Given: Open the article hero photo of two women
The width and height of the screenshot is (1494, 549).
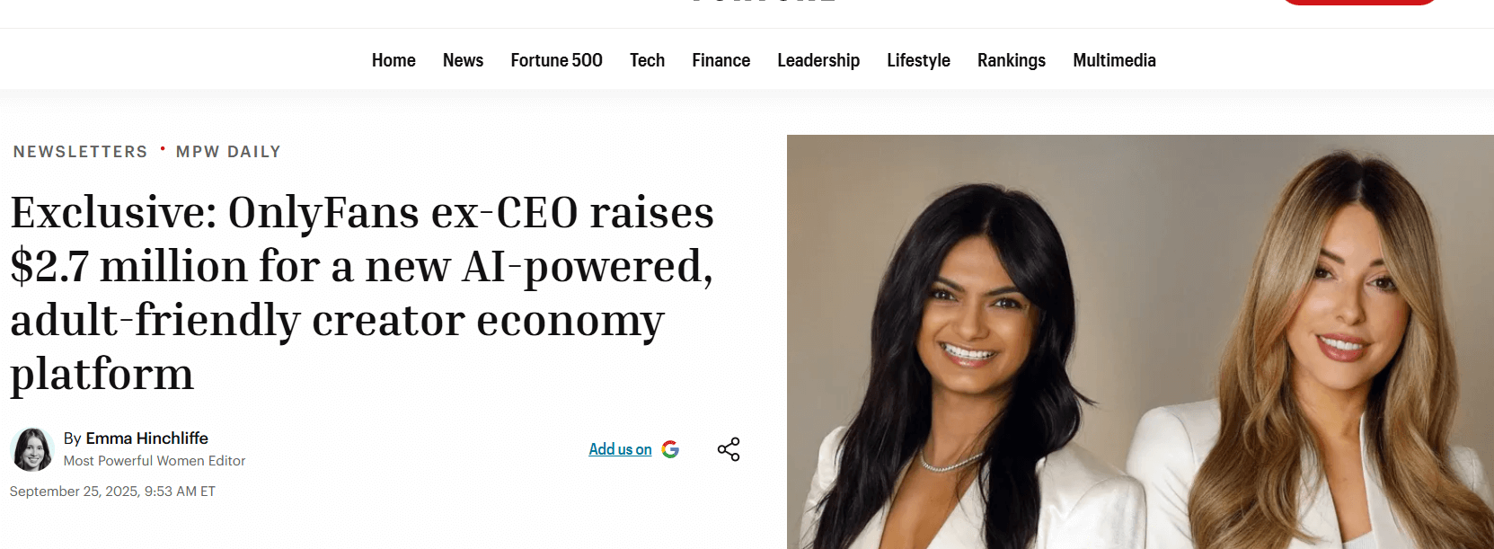Looking at the screenshot, I should 1139,341.
